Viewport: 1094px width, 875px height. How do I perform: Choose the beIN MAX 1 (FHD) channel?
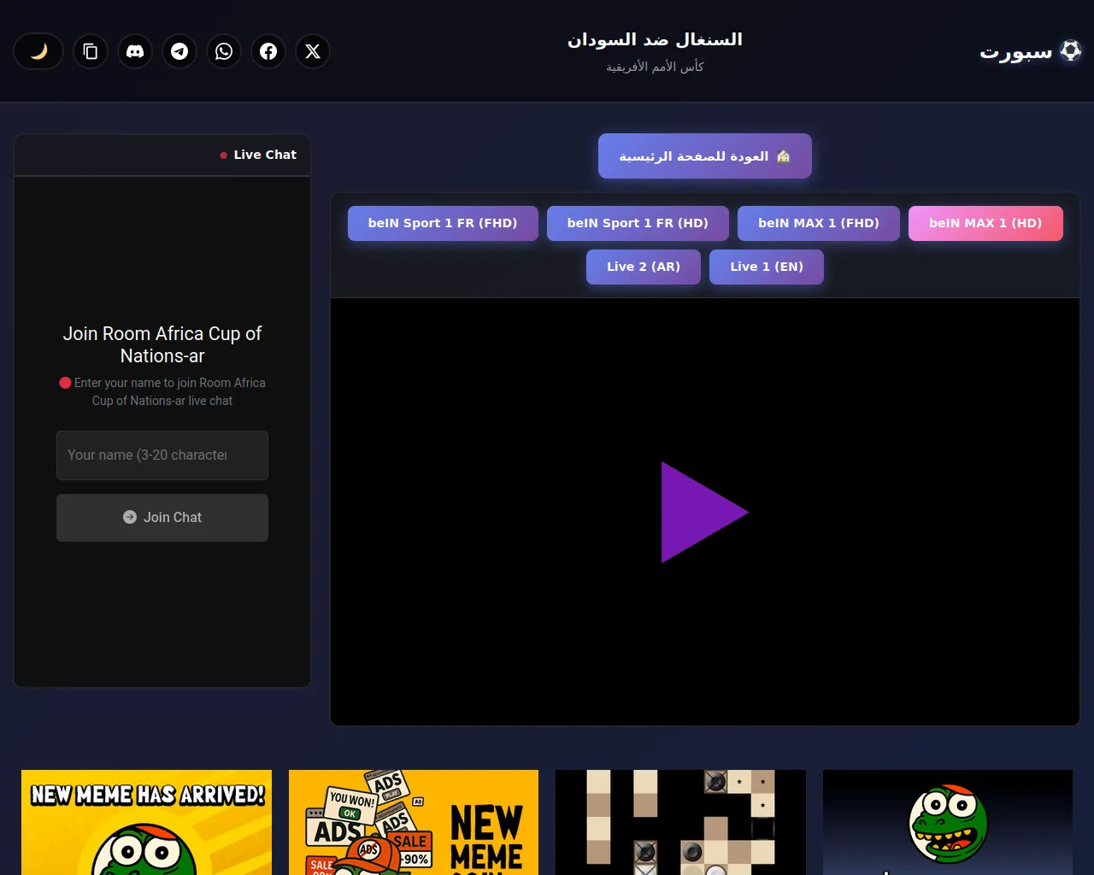pos(818,223)
